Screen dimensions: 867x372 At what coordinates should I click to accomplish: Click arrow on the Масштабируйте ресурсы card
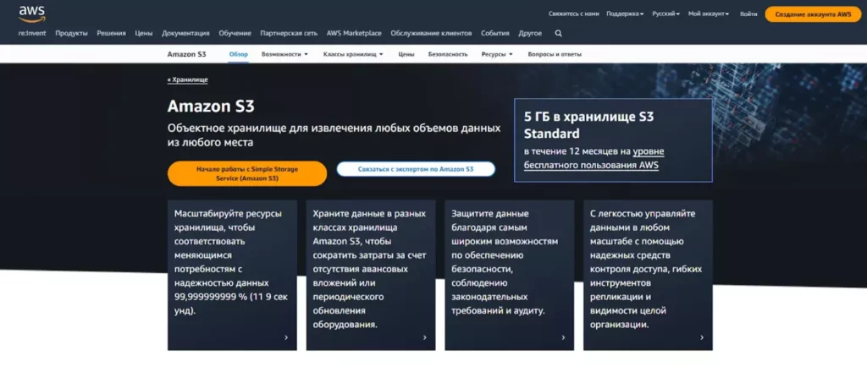(x=286, y=337)
